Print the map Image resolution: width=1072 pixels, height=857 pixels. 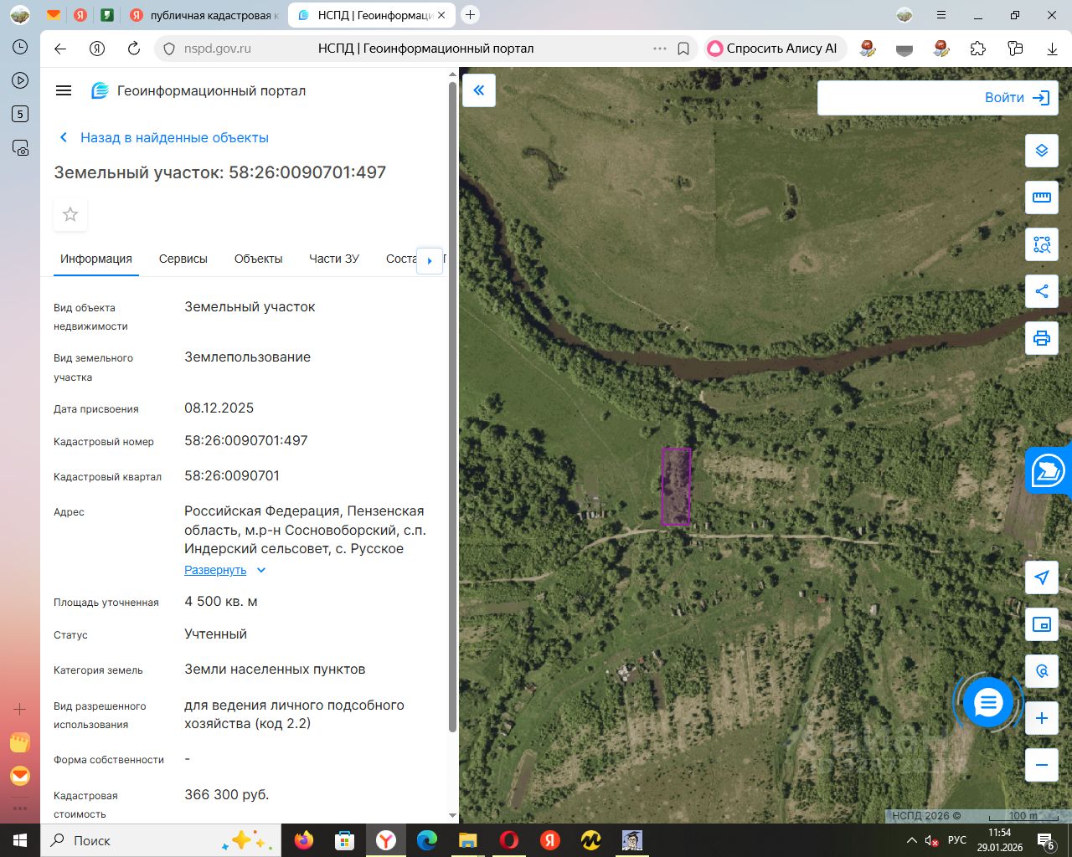(x=1042, y=338)
